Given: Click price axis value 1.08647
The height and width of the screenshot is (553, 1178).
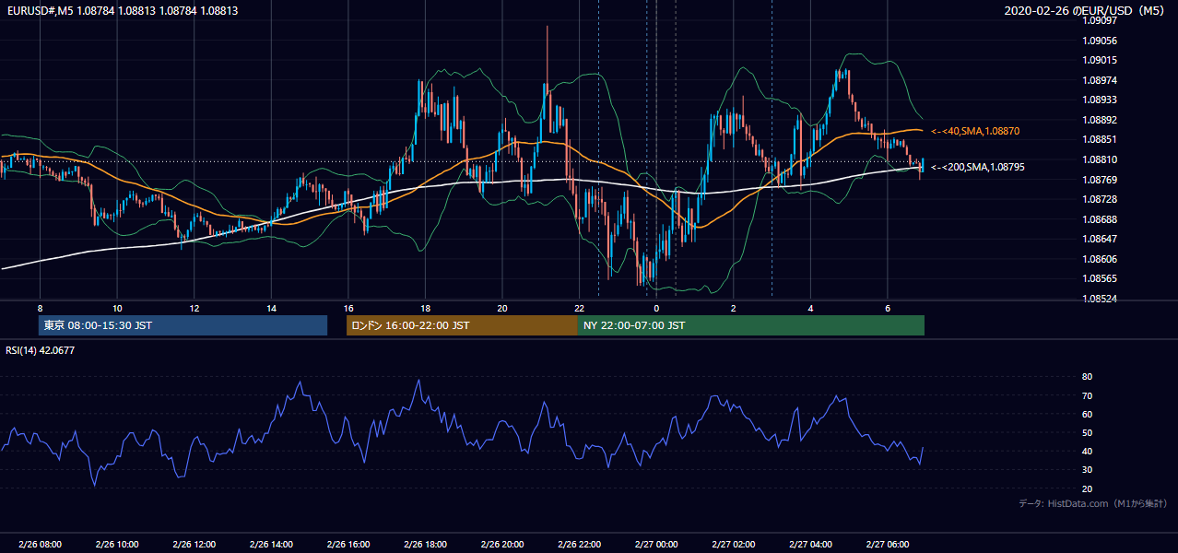Looking at the screenshot, I should [x=1101, y=239].
